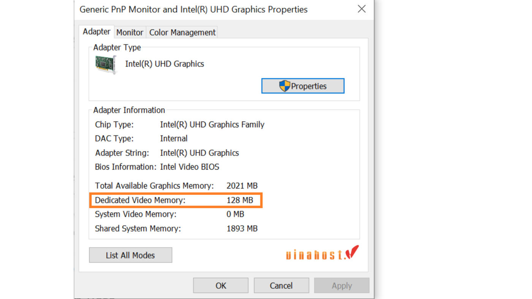Click the Bios Information value text
Viewport: 532px width, 299px height.
coord(190,167)
